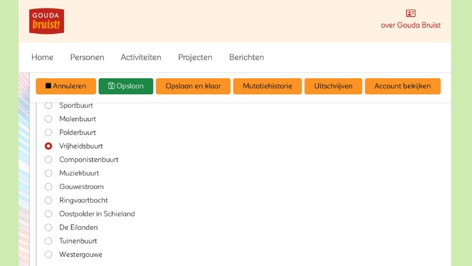Click the Uitschrijven button
Screen dimensions: 472x266
tap(333, 86)
